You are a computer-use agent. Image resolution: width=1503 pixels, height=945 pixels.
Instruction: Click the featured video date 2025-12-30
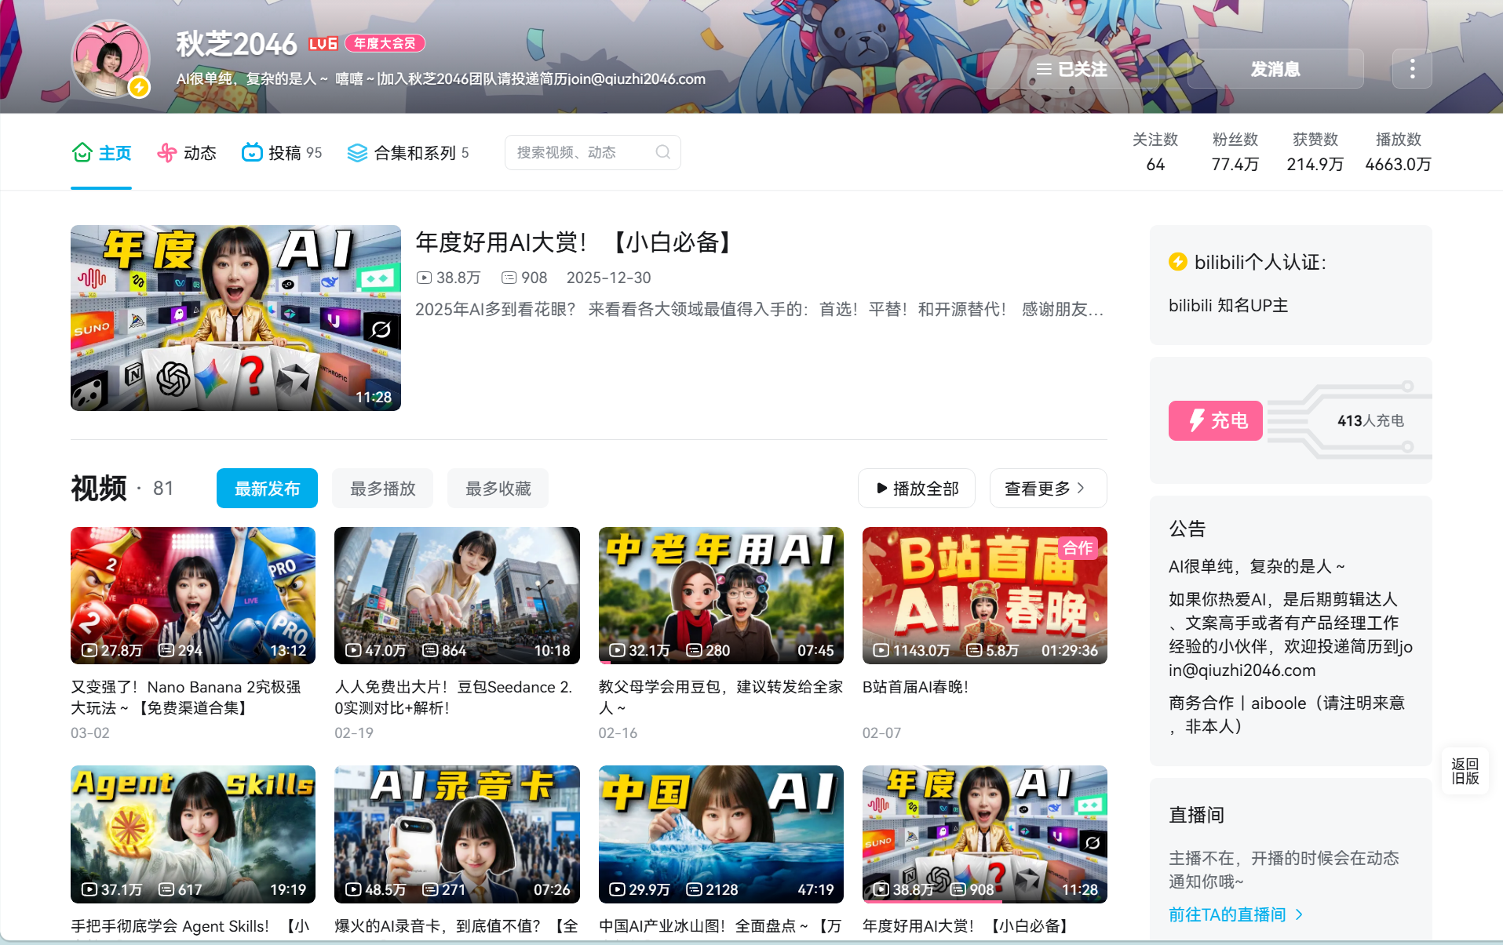608,278
